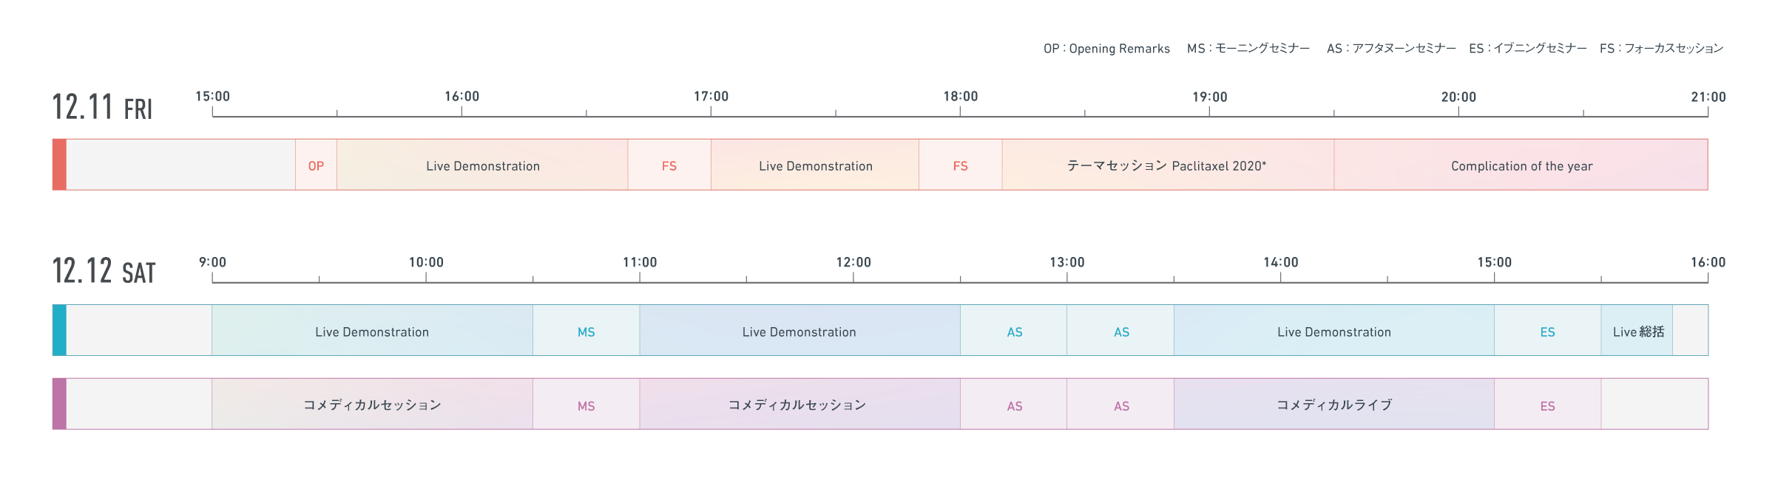Select the teal MS morning seminar block

[586, 332]
